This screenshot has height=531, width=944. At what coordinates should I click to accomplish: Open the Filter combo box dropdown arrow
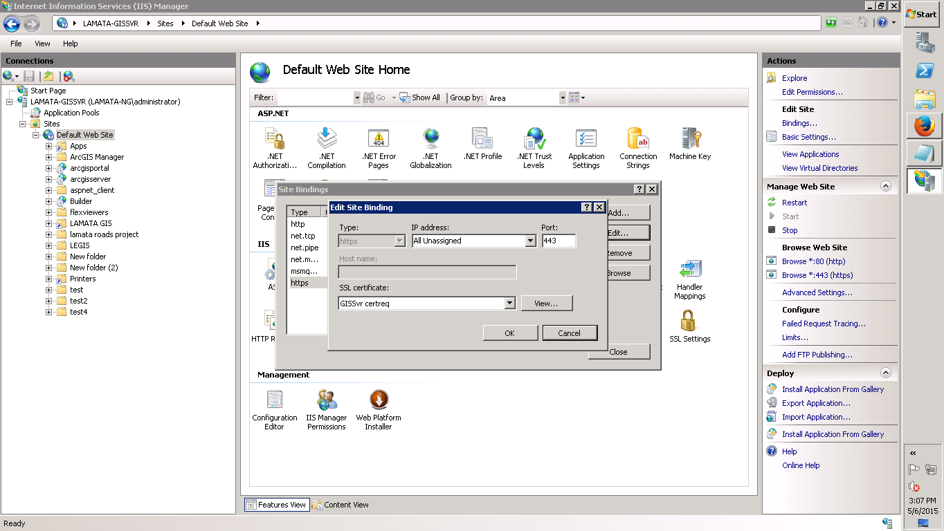(357, 98)
